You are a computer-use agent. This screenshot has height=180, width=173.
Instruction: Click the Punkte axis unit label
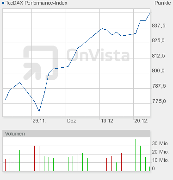coord(163,3)
